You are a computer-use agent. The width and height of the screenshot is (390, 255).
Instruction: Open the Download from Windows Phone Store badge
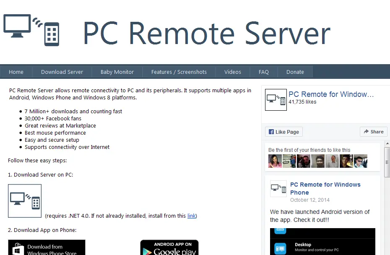pos(47,247)
